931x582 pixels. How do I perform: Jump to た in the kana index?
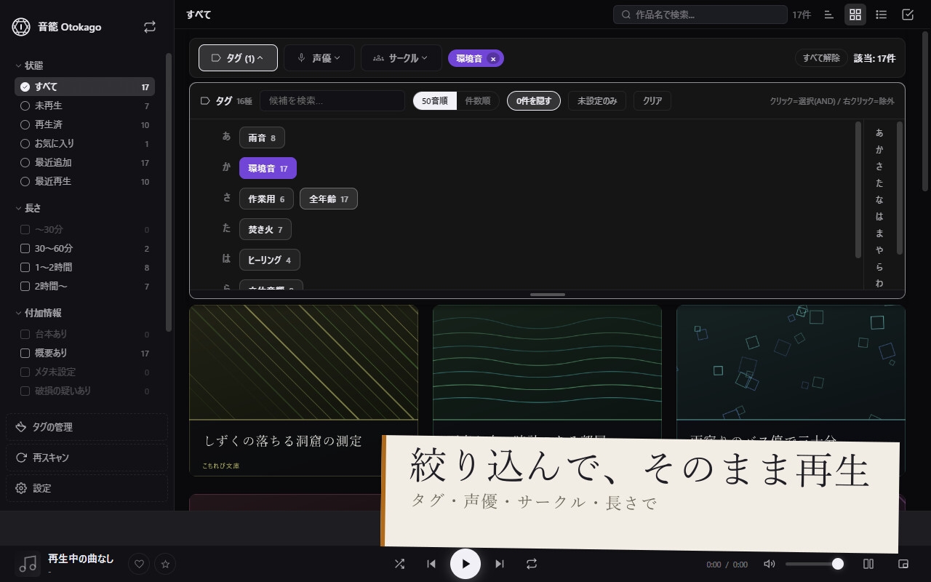coord(879,183)
